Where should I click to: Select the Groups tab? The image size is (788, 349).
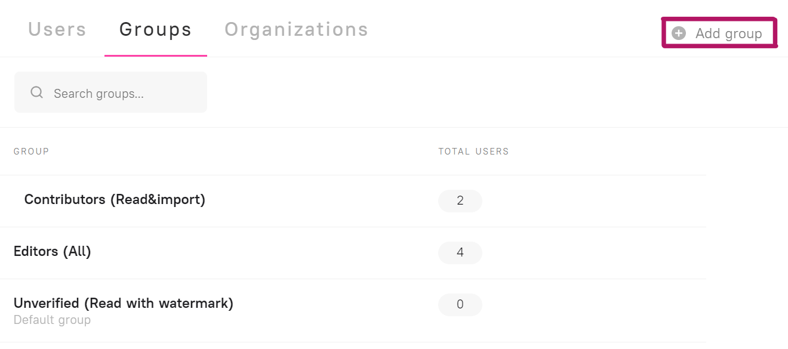click(x=156, y=29)
